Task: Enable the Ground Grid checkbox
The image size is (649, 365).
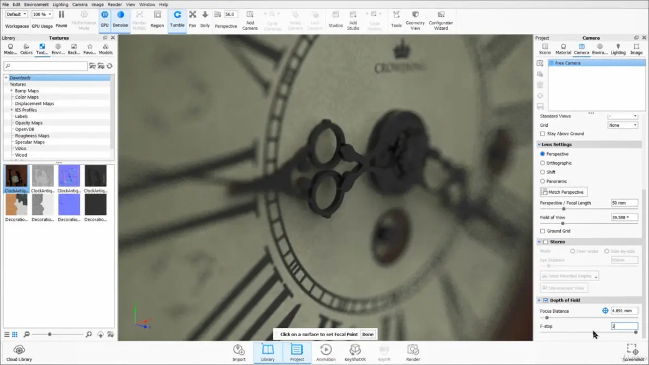Action: (542, 231)
